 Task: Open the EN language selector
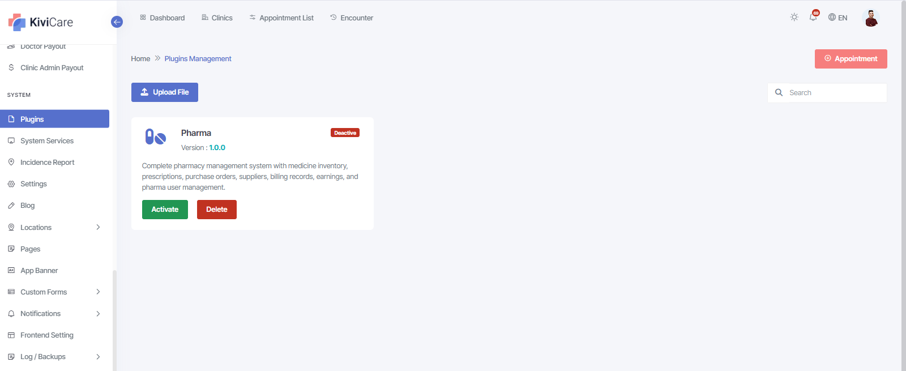(837, 18)
